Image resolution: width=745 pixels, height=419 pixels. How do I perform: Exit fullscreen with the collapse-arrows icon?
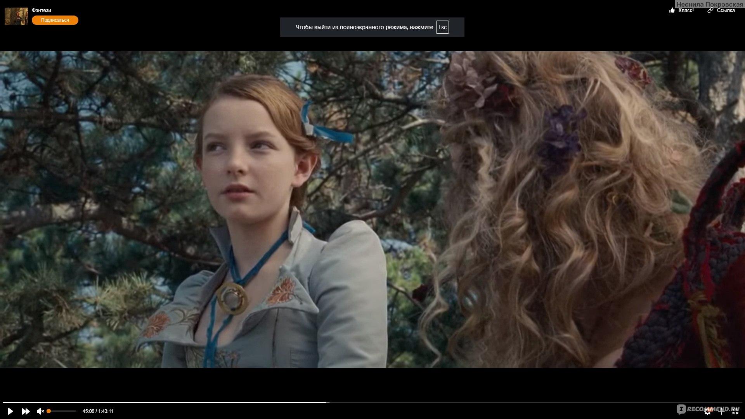tap(735, 412)
